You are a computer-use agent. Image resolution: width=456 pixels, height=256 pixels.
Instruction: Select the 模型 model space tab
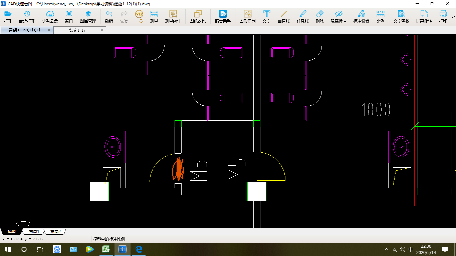11,231
